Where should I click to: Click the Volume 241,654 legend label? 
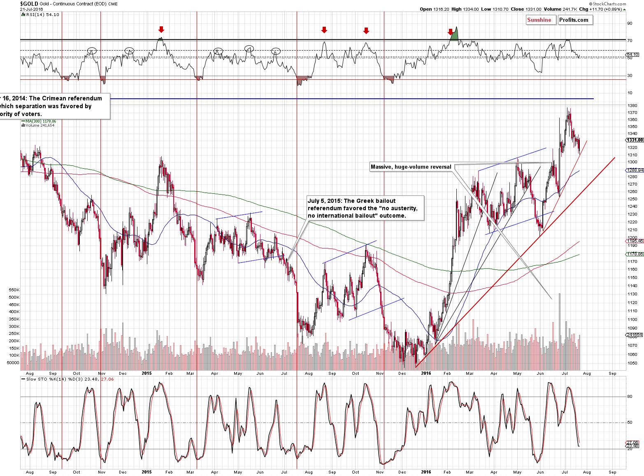38,125
